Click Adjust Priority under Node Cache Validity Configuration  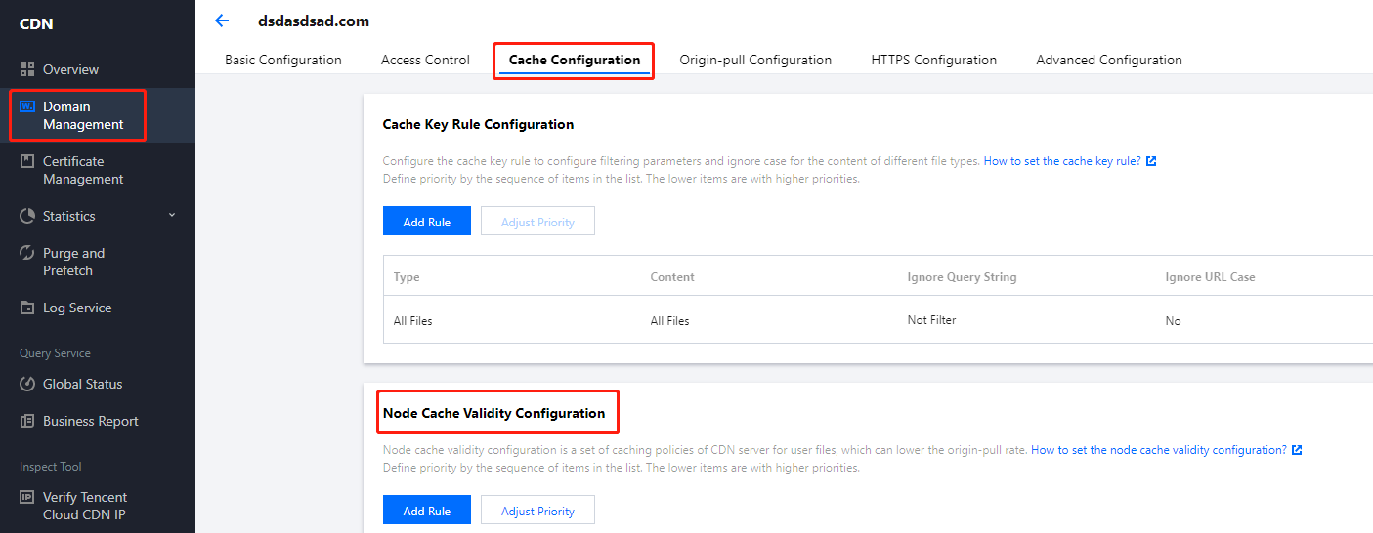tap(537, 511)
